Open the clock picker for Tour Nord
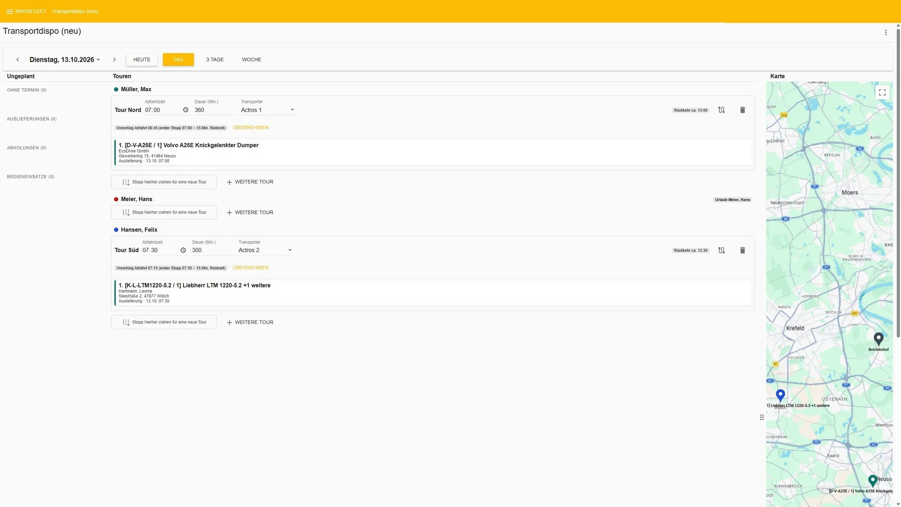The height and width of the screenshot is (507, 901). coord(186,110)
